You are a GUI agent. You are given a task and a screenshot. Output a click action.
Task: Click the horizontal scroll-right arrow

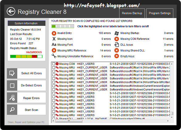click(168, 121)
